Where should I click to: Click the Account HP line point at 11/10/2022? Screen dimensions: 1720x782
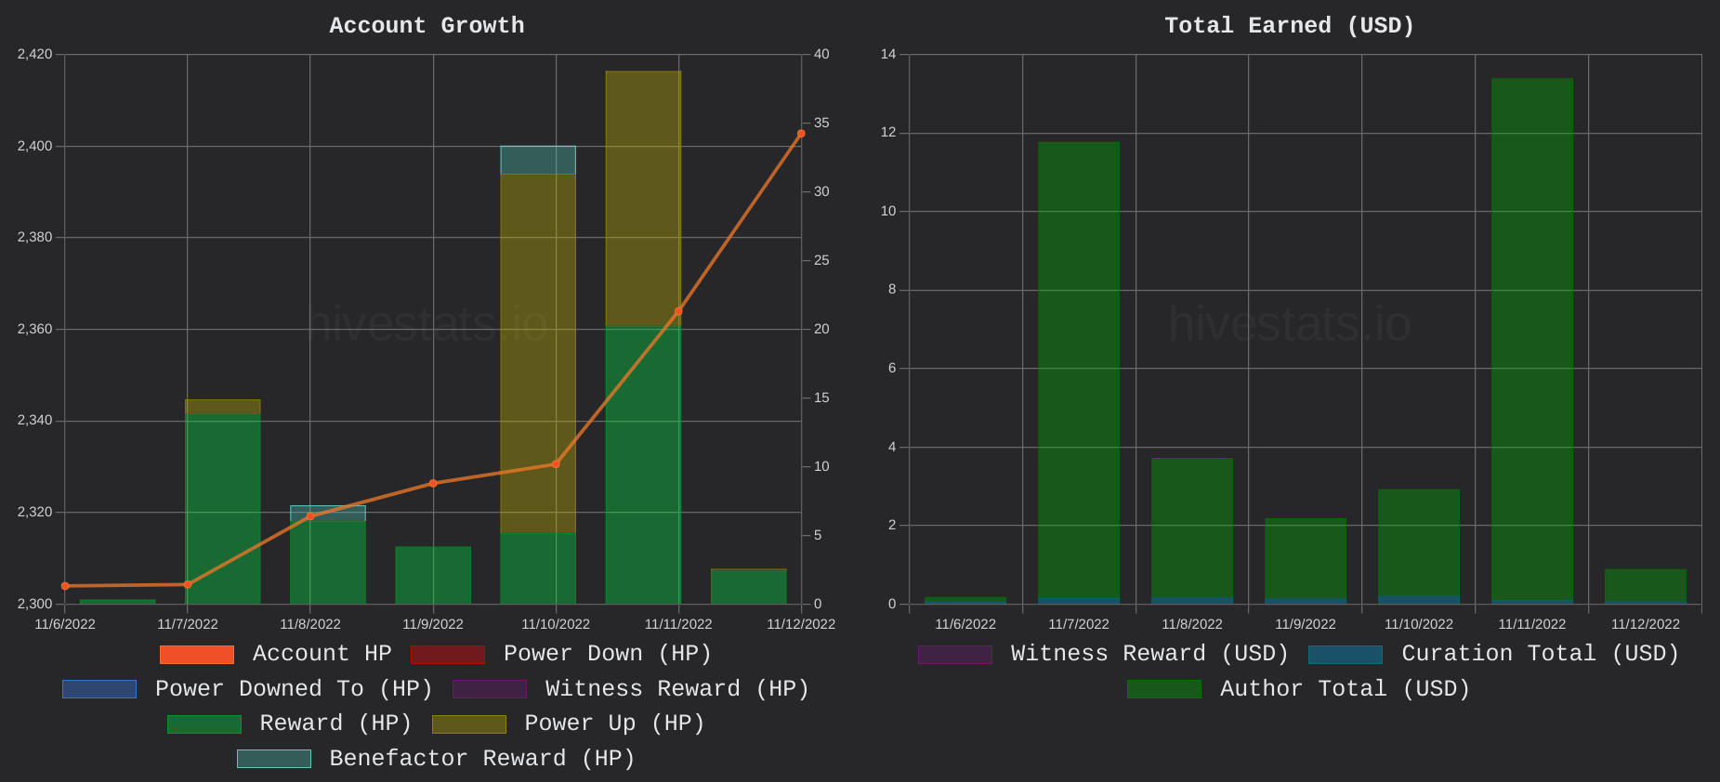(556, 463)
